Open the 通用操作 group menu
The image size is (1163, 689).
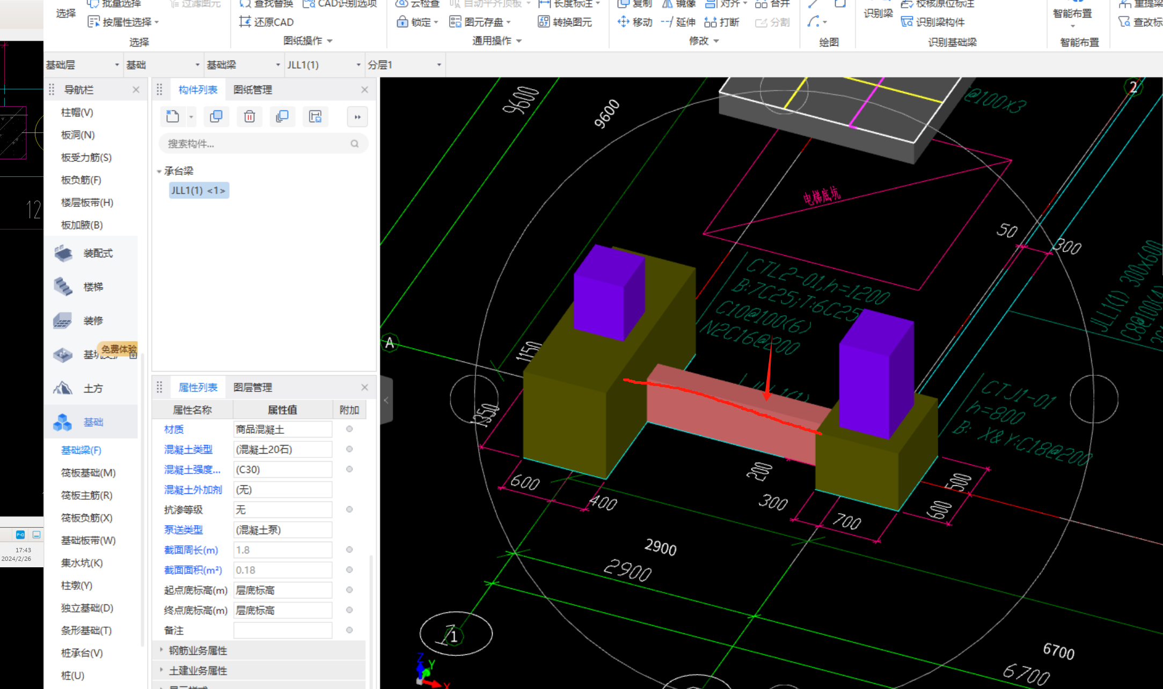pyautogui.click(x=497, y=41)
